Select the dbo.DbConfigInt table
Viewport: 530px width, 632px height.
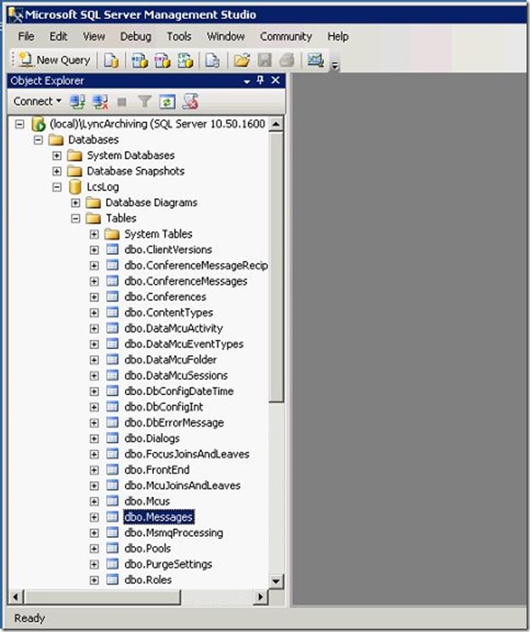click(x=164, y=407)
